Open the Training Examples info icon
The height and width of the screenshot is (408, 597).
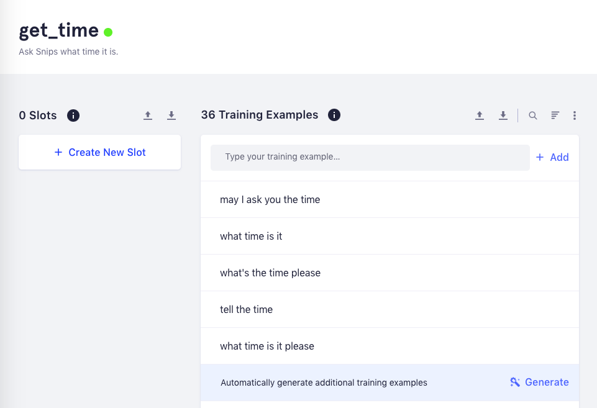pyautogui.click(x=334, y=115)
